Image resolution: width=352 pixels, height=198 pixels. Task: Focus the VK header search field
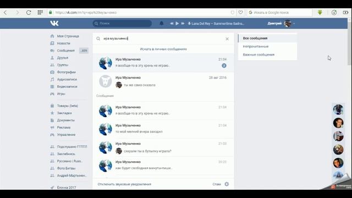pyautogui.click(x=122, y=23)
